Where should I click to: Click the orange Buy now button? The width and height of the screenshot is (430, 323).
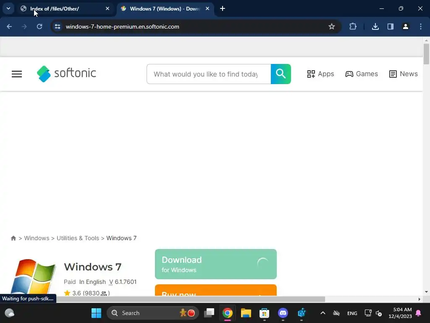(x=215, y=290)
